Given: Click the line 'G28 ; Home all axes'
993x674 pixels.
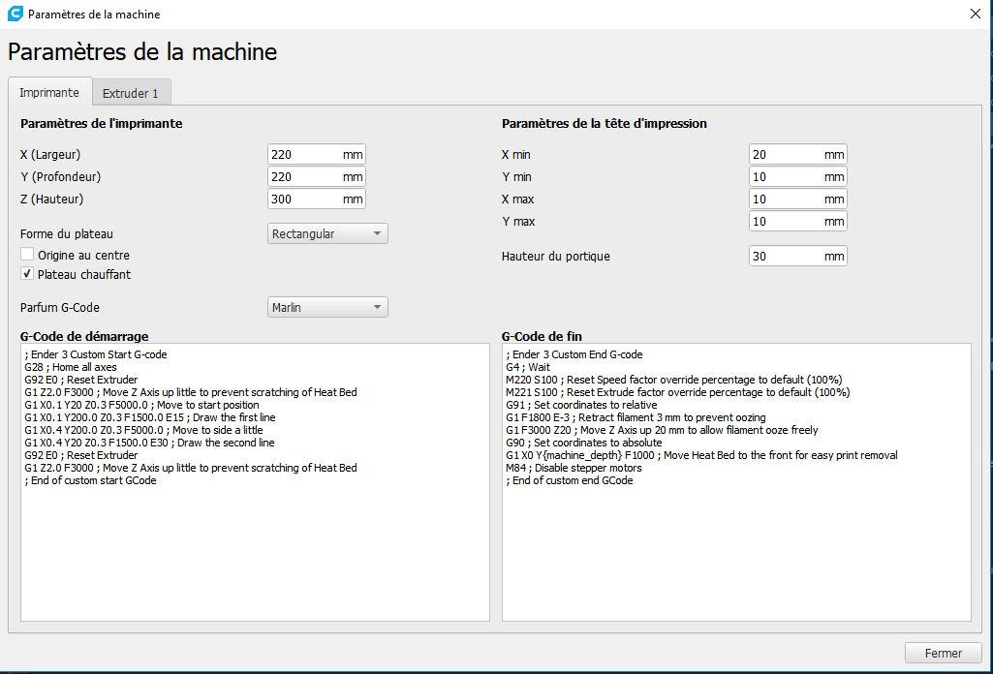Looking at the screenshot, I should pos(71,367).
